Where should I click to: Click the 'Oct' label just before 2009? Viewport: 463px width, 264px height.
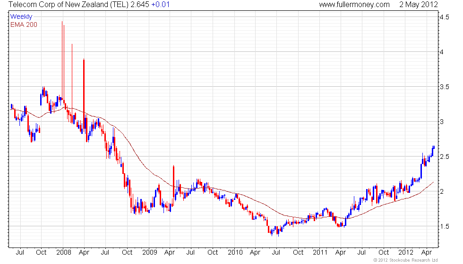click(x=127, y=252)
